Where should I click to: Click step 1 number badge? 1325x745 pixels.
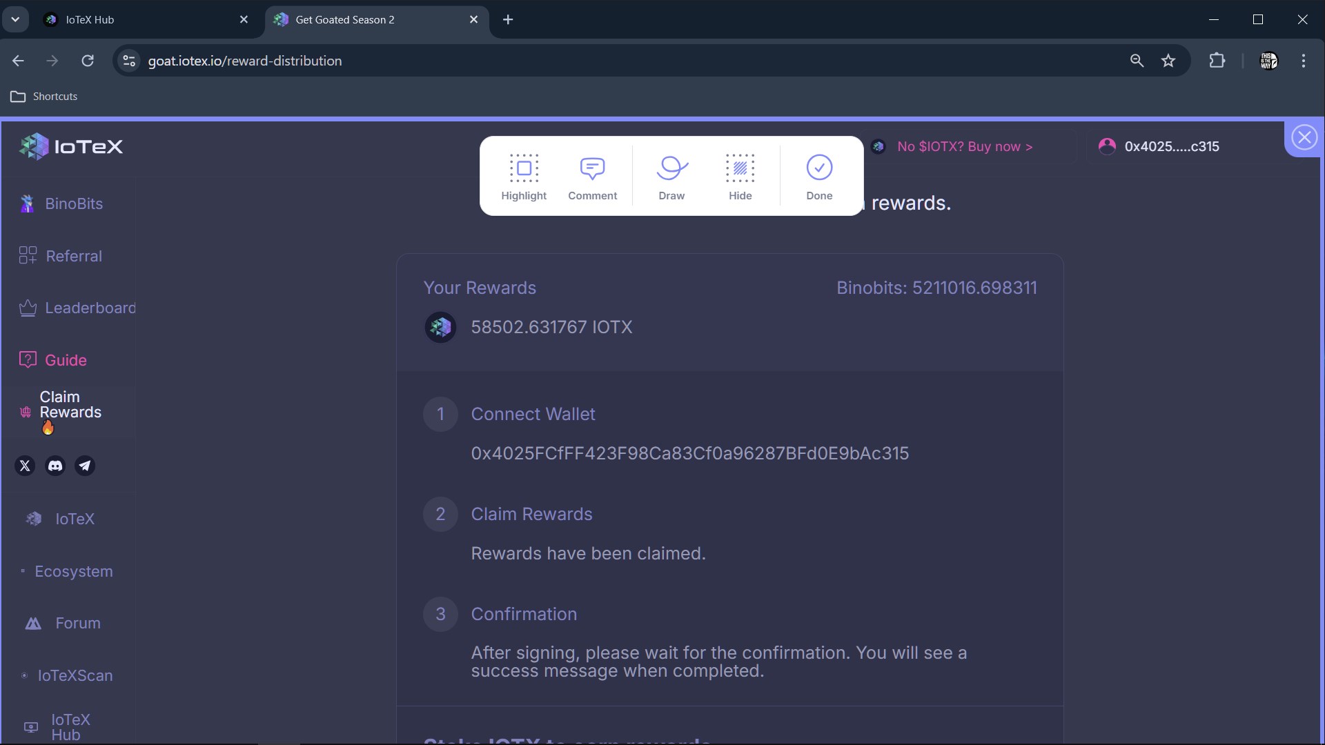click(x=440, y=414)
